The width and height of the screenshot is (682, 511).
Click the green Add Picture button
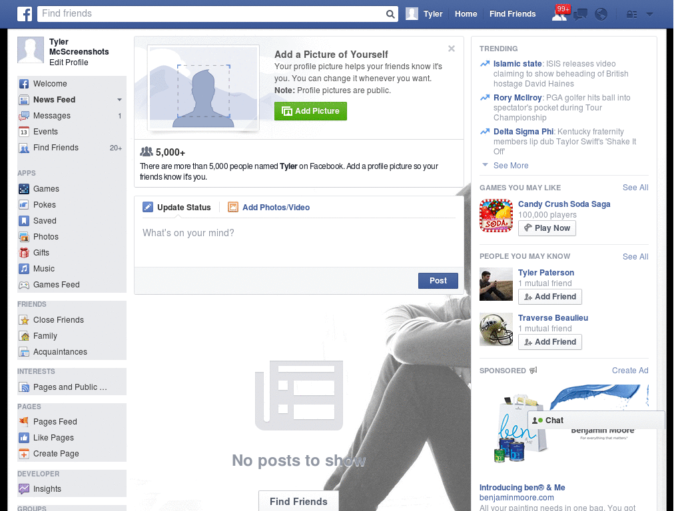[x=310, y=111]
